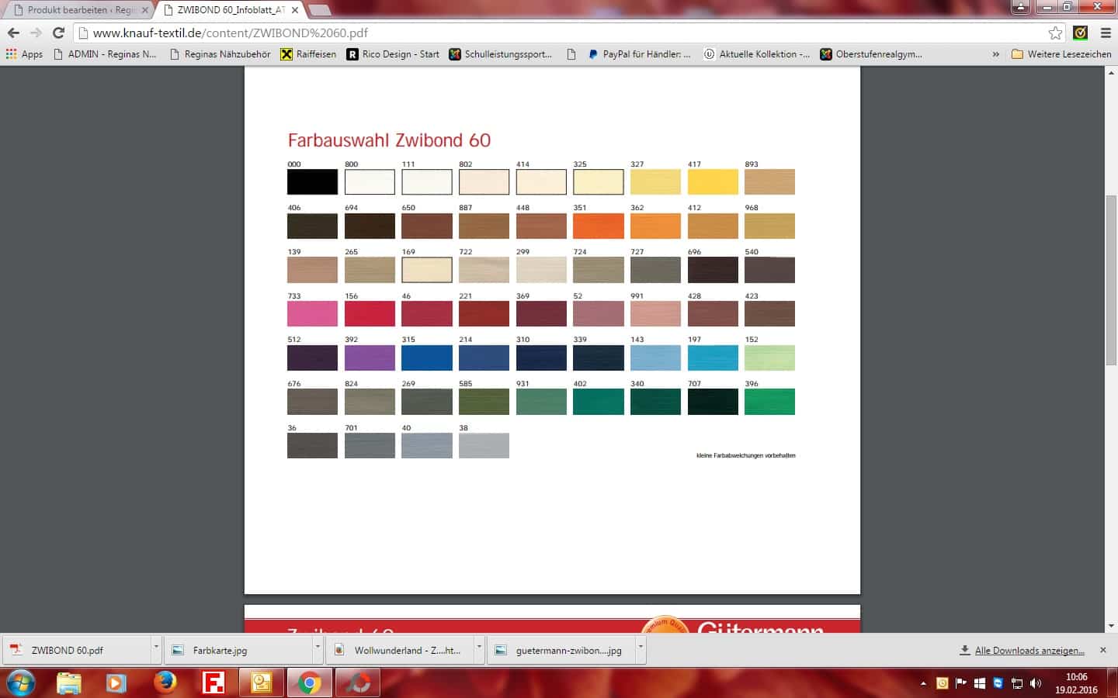Expand options arrow for guetermann-zwibon download
This screenshot has height=698, width=1118.
(641, 646)
